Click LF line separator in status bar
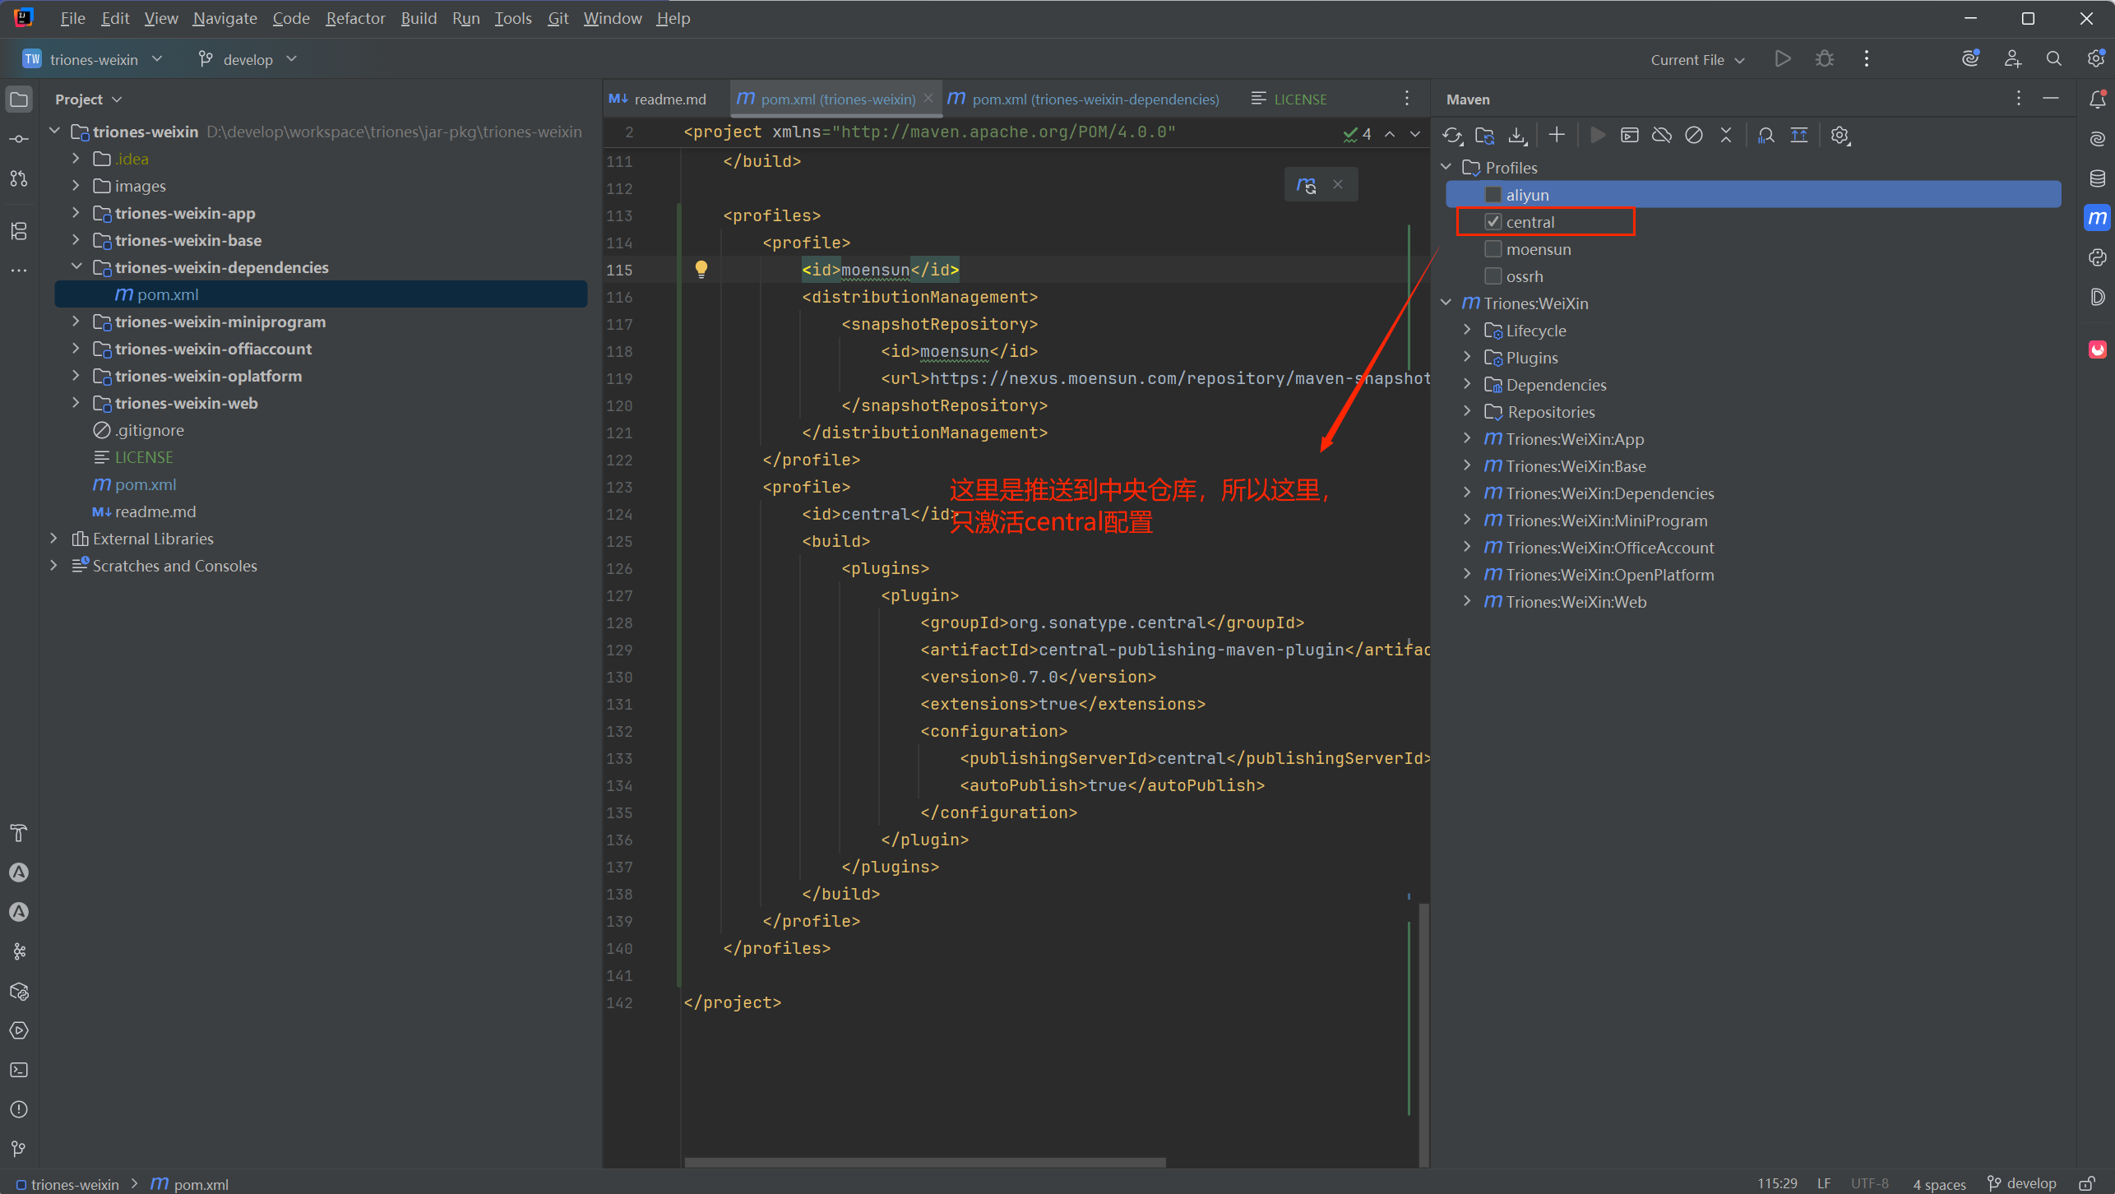This screenshot has height=1194, width=2115. (x=1824, y=1184)
